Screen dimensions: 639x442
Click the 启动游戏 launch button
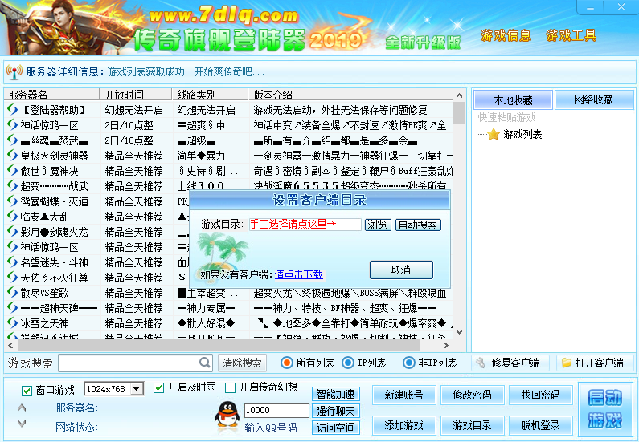coord(605,408)
